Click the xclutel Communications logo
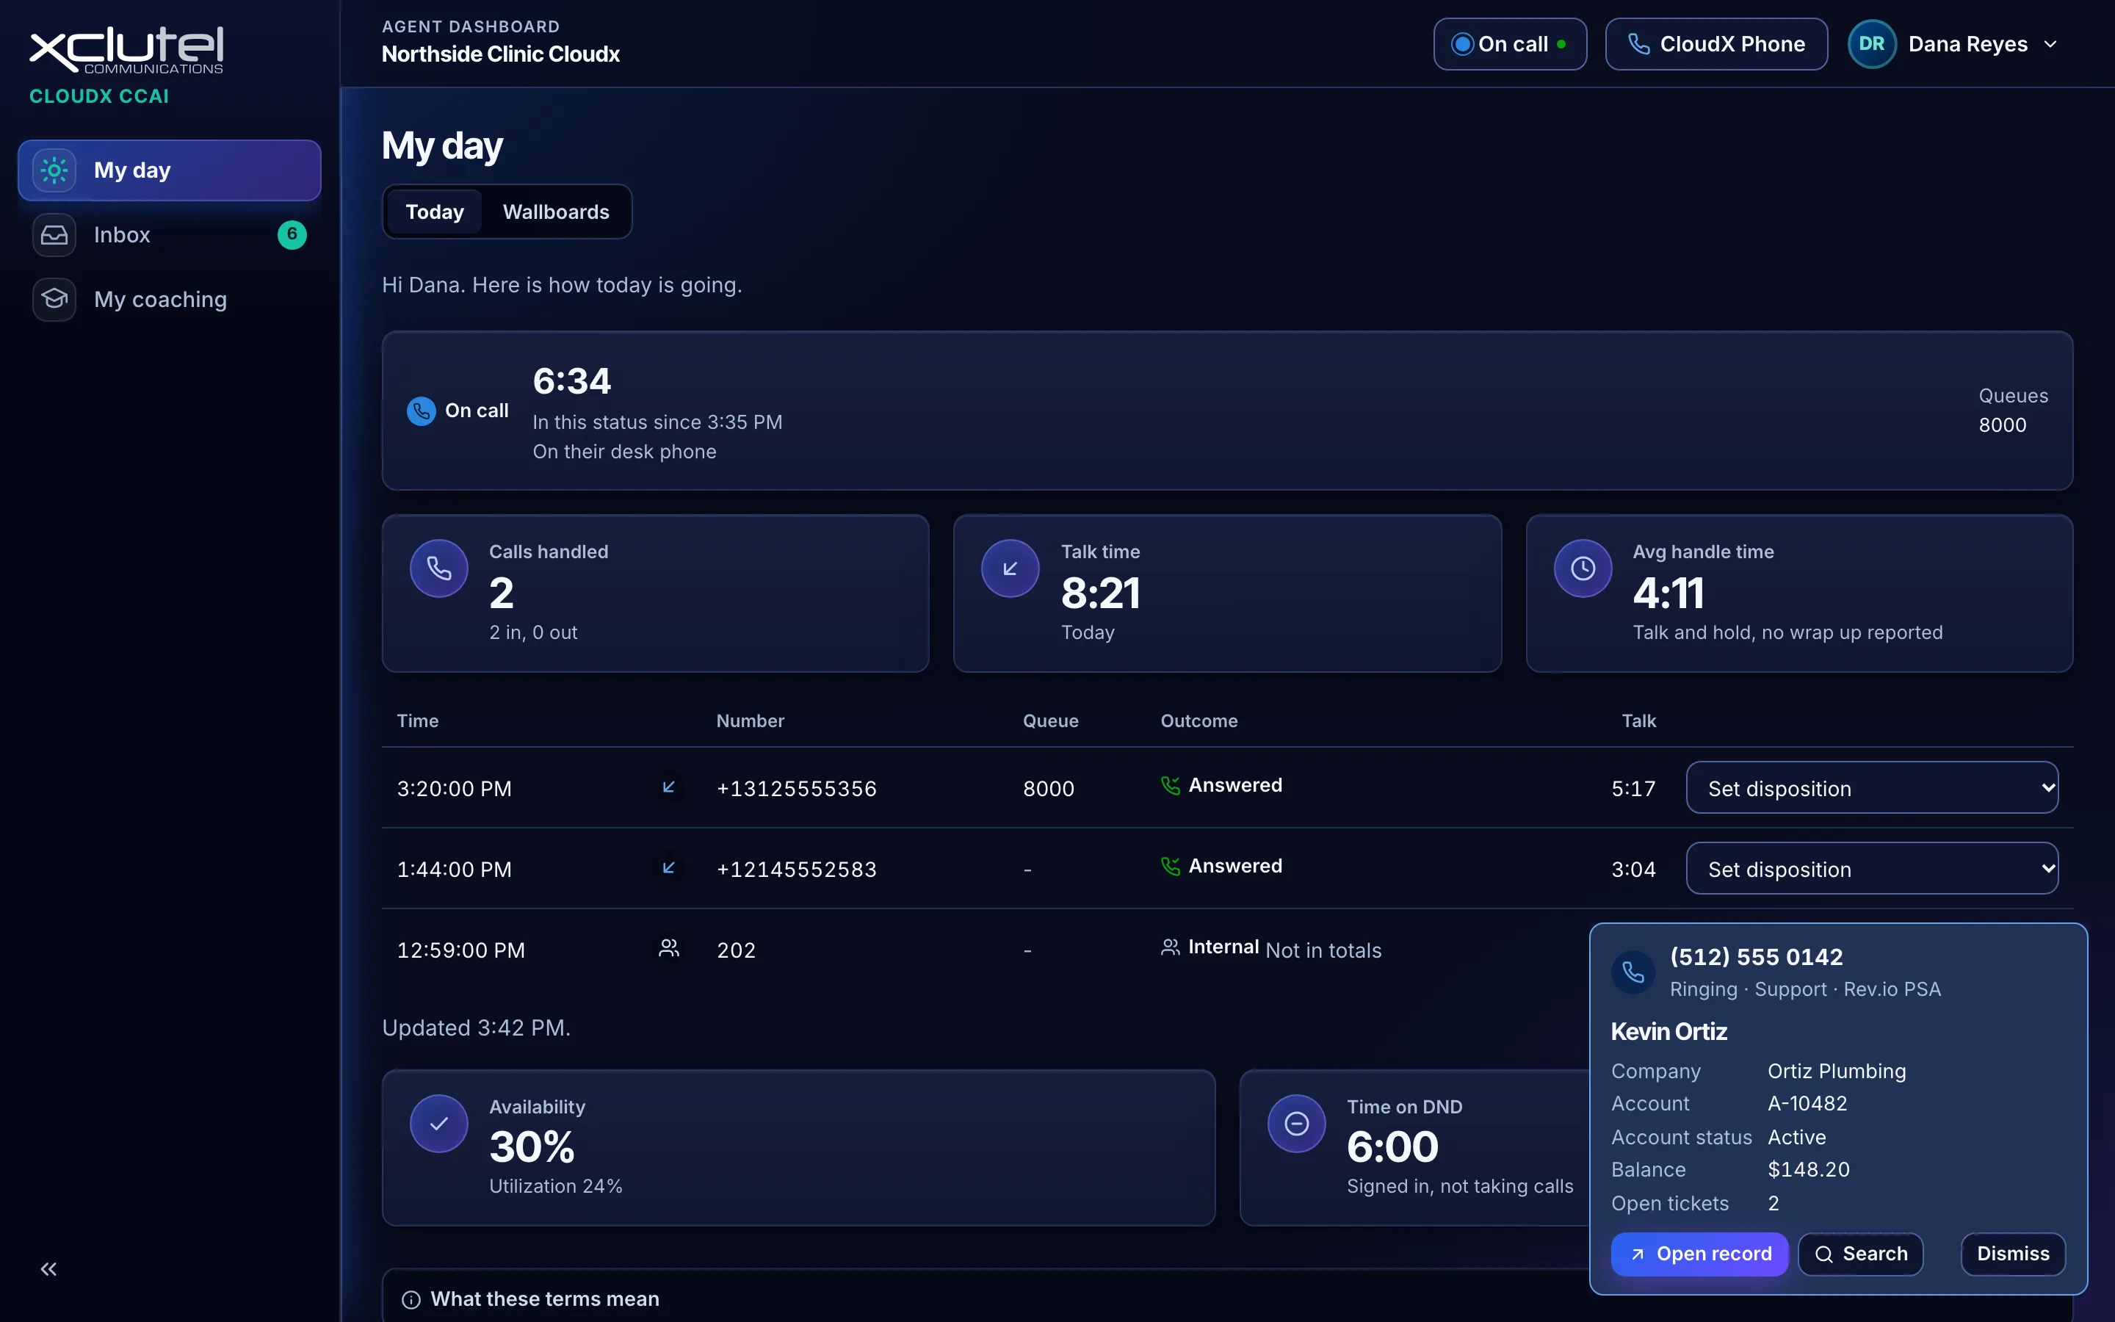 pos(127,50)
